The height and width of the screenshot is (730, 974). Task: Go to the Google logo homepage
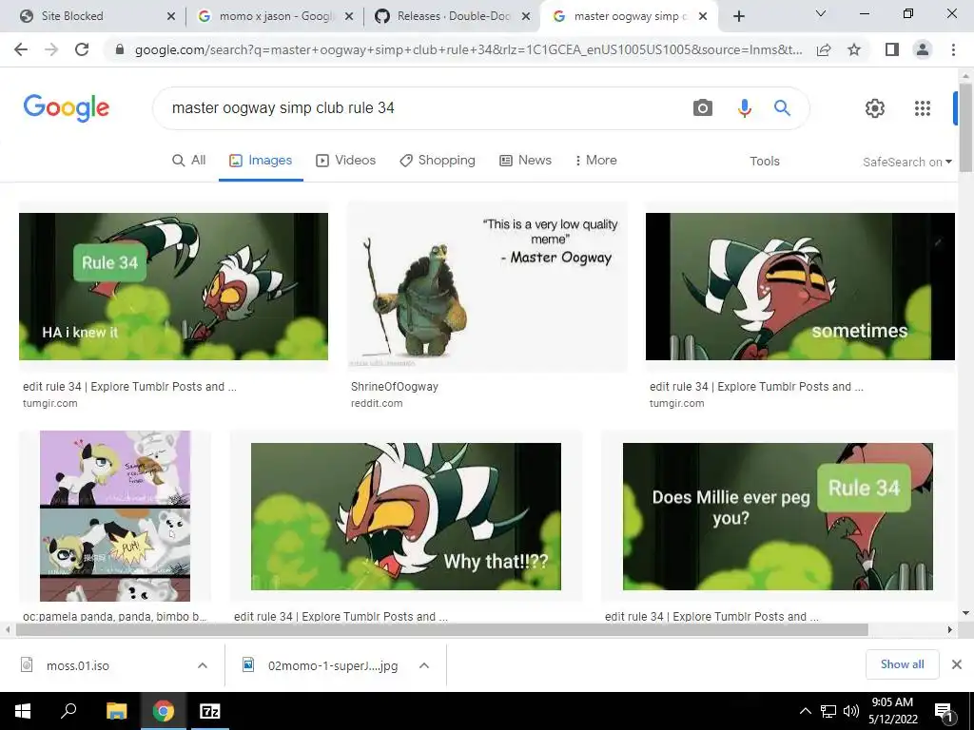[67, 108]
